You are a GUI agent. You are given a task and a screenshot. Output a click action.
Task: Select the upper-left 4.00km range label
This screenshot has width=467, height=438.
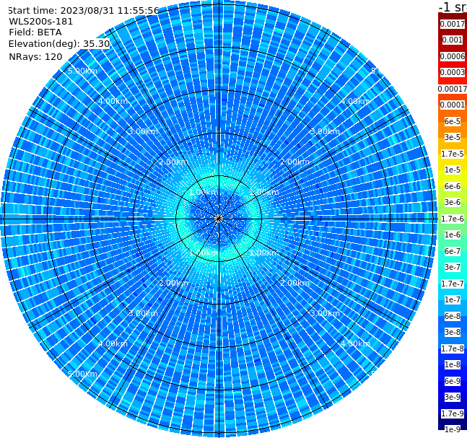pyautogui.click(x=113, y=101)
